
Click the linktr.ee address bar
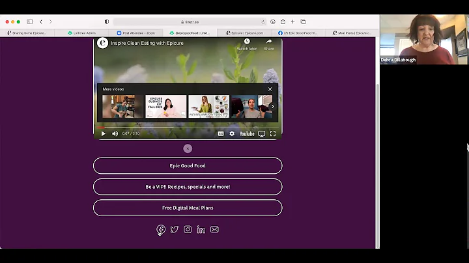[190, 22]
